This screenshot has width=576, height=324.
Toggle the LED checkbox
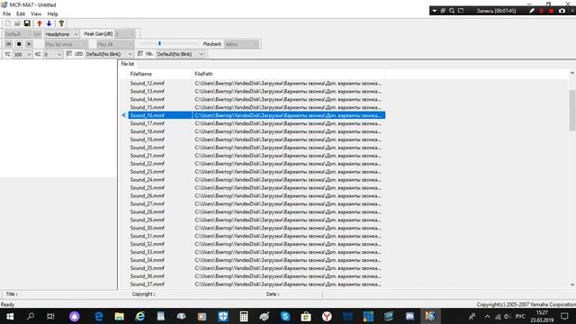[x=69, y=54]
